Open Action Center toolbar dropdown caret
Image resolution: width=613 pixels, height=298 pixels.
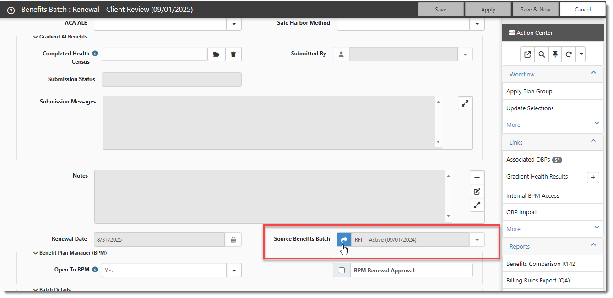tap(581, 54)
